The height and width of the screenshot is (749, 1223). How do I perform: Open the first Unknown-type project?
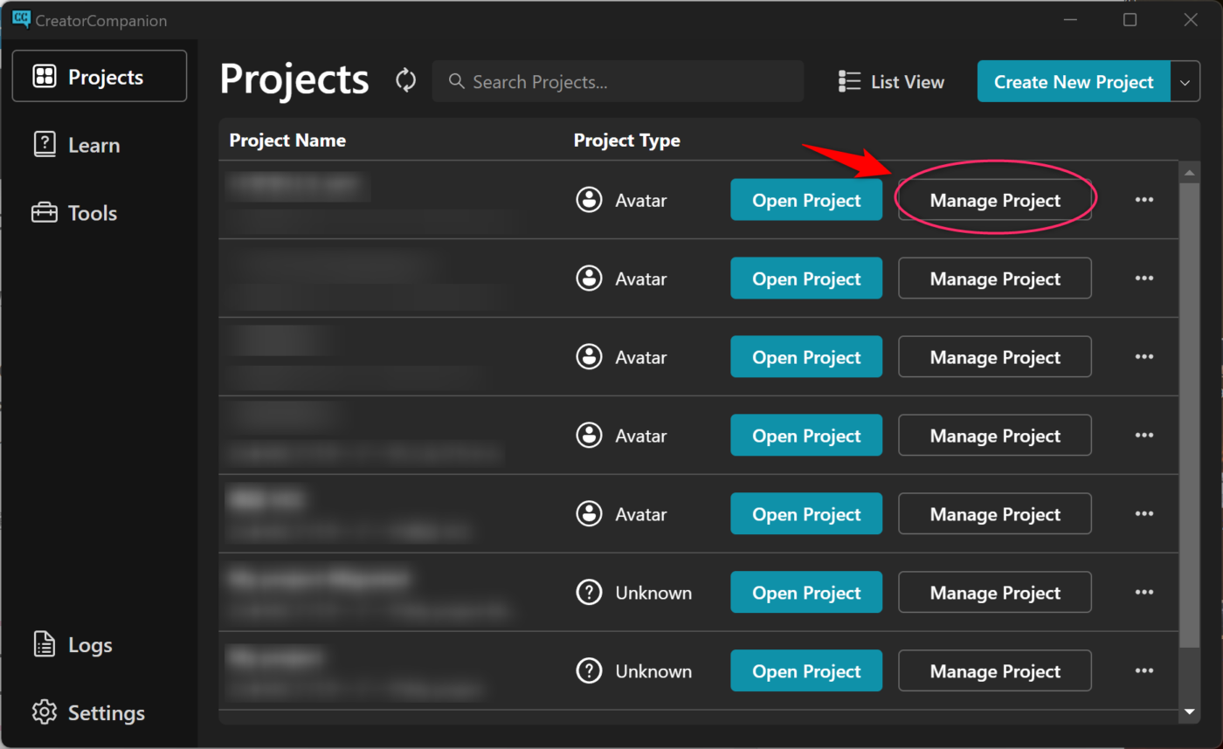click(x=806, y=593)
